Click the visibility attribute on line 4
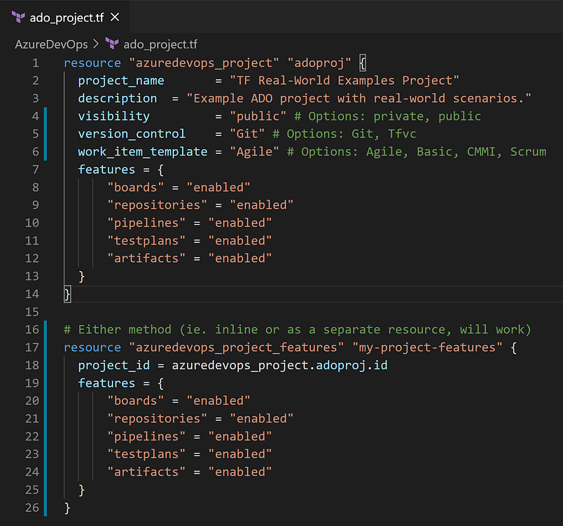 pyautogui.click(x=114, y=116)
